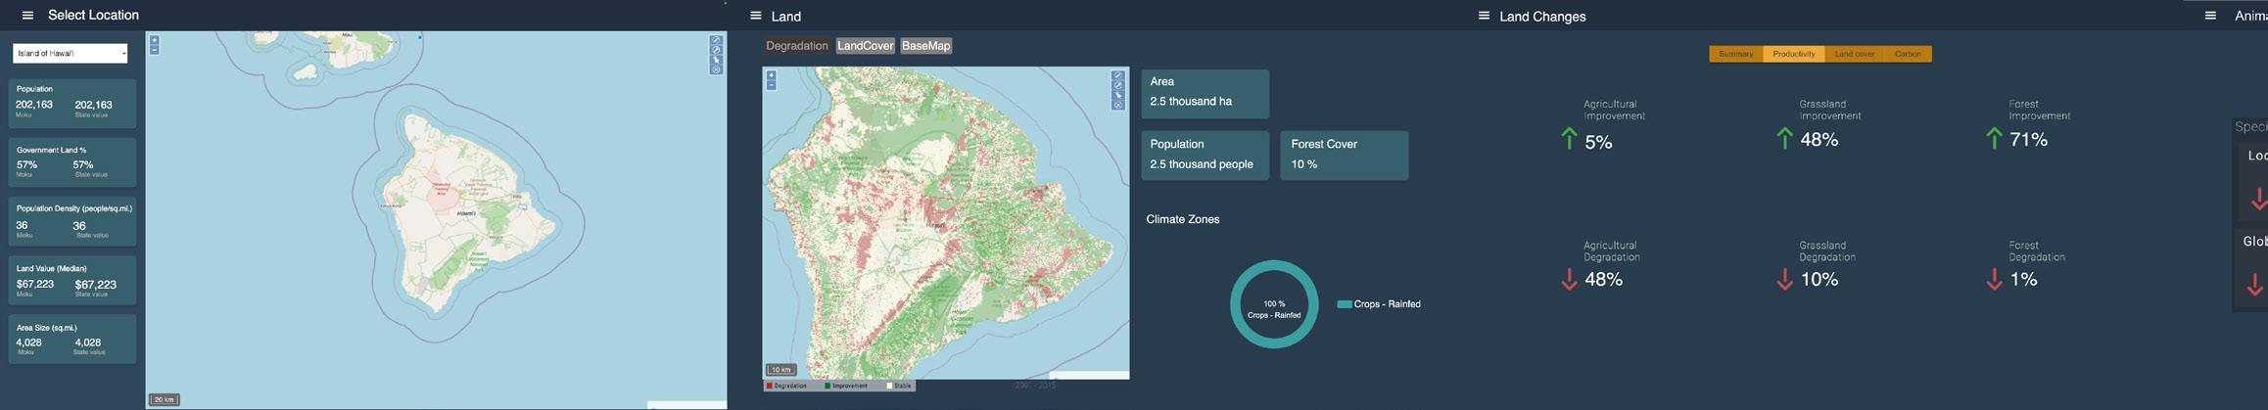Open the Island of Hawai'i location dropdown

pyautogui.click(x=71, y=54)
